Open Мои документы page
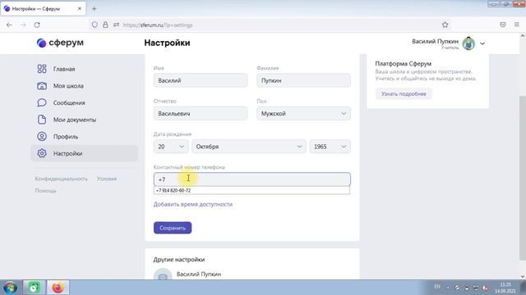 (75, 120)
